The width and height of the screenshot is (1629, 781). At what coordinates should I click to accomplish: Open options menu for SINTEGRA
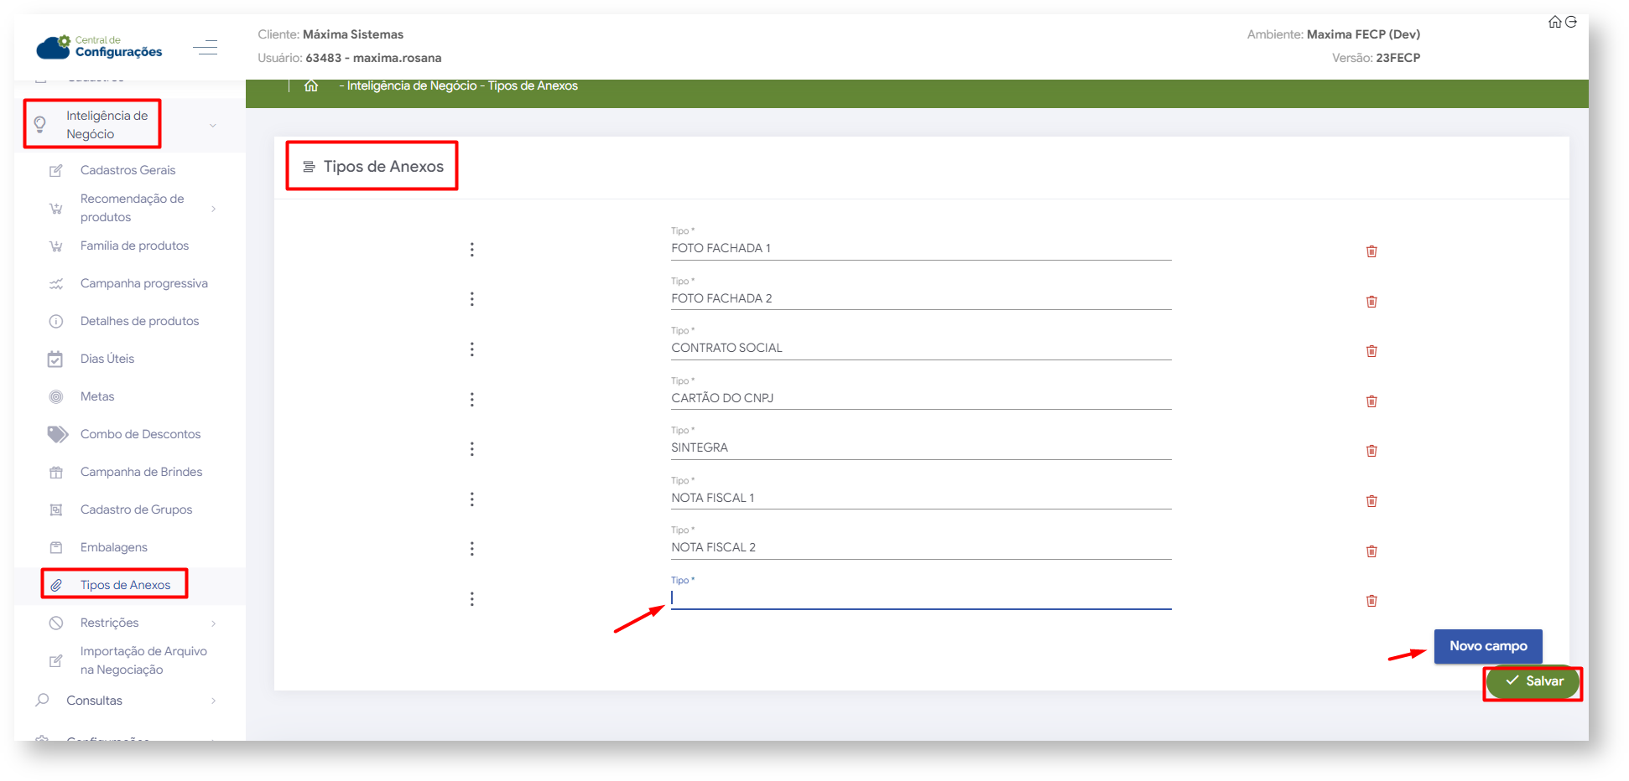coord(472,449)
